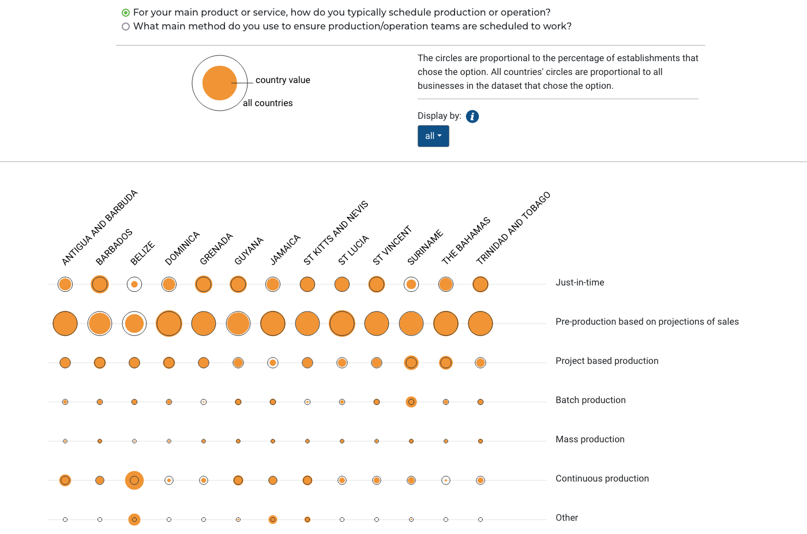This screenshot has width=807, height=534.
Task: Select the teams scheduled to work radio
Action: click(x=126, y=27)
